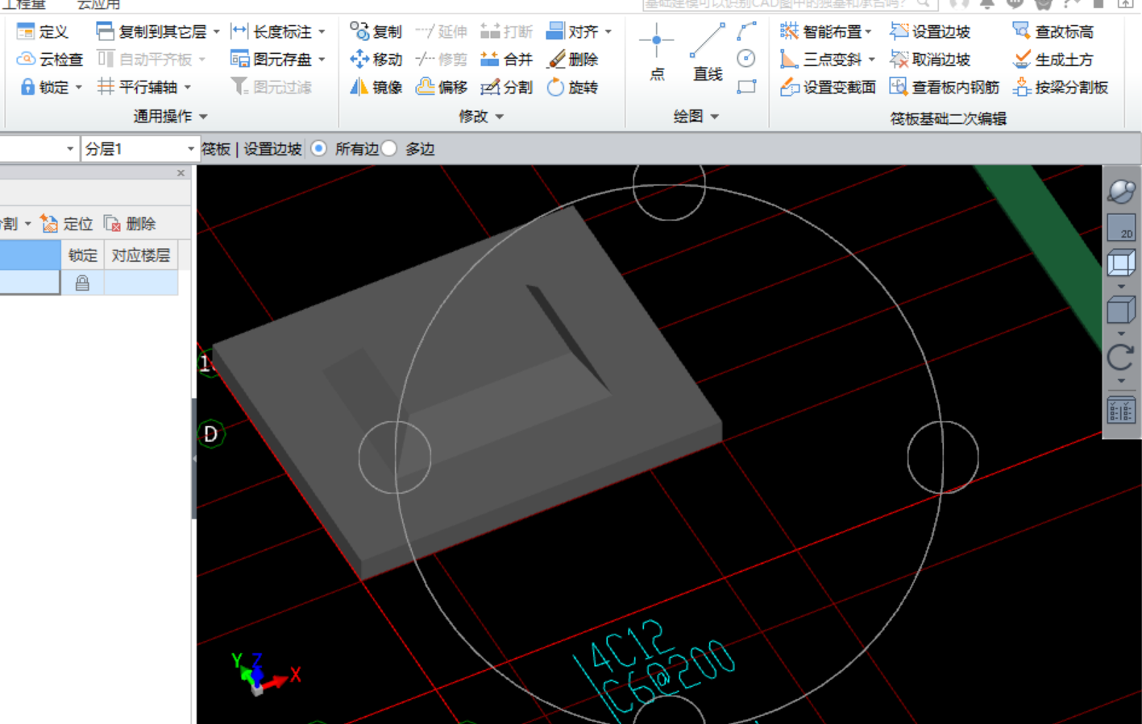Click the 定位 locate button in panel
This screenshot has height=724, width=1142.
(67, 223)
